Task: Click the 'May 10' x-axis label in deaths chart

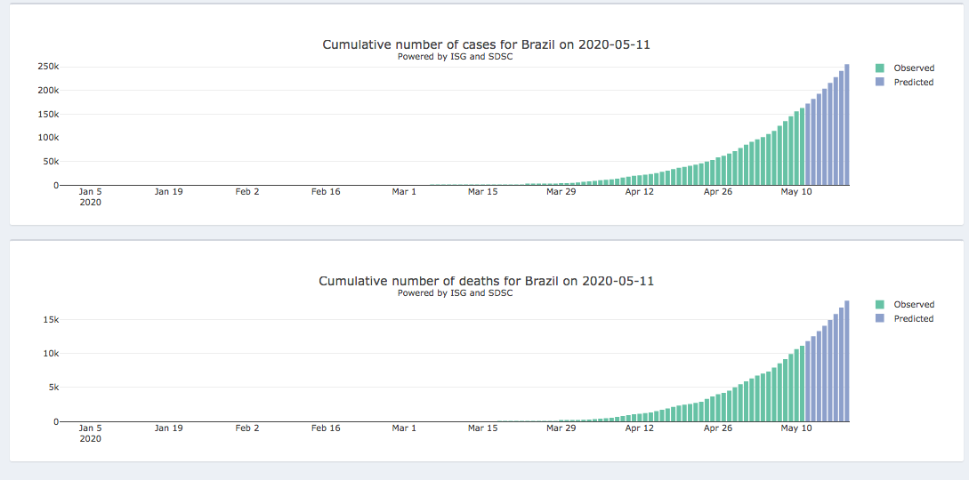Action: 795,428
